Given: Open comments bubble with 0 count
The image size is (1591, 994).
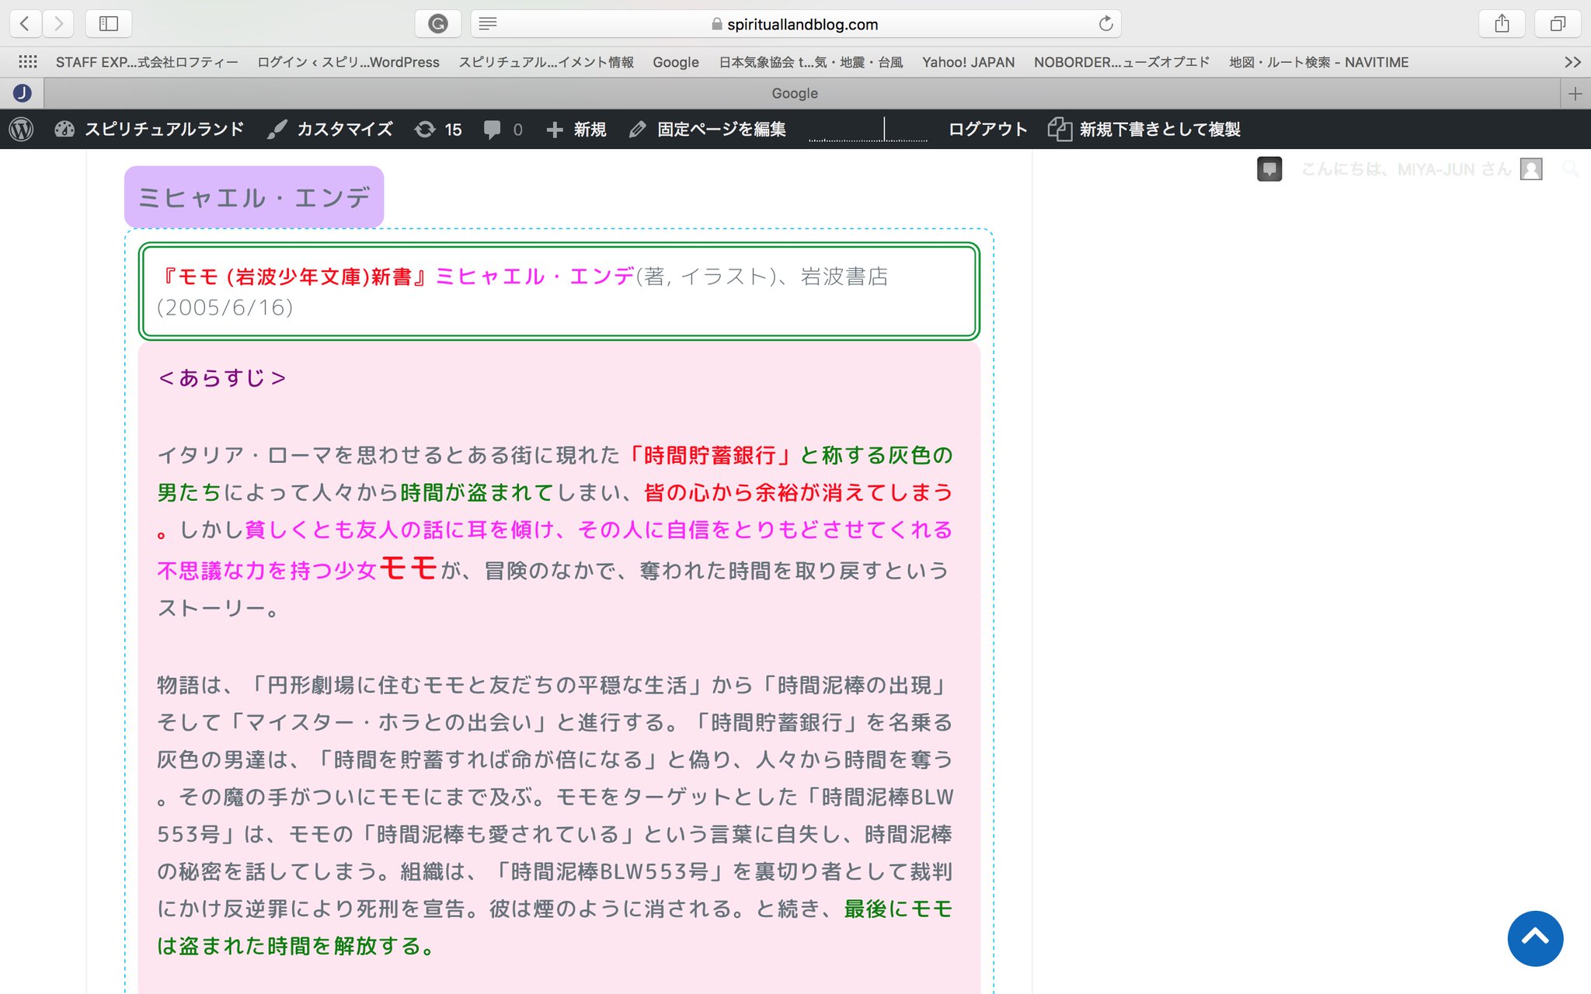Looking at the screenshot, I should 503,129.
